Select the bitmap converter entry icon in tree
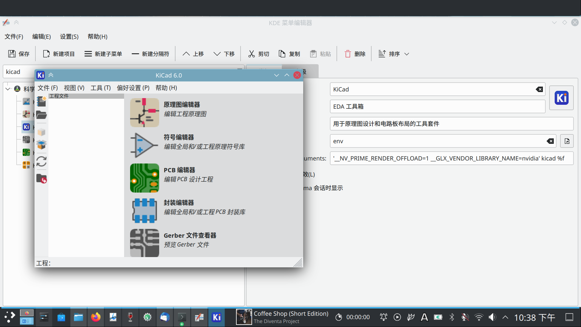581x327 pixels. click(x=26, y=101)
